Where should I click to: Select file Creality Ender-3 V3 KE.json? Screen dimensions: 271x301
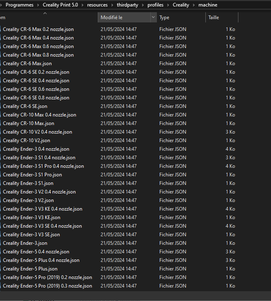tap(31, 218)
